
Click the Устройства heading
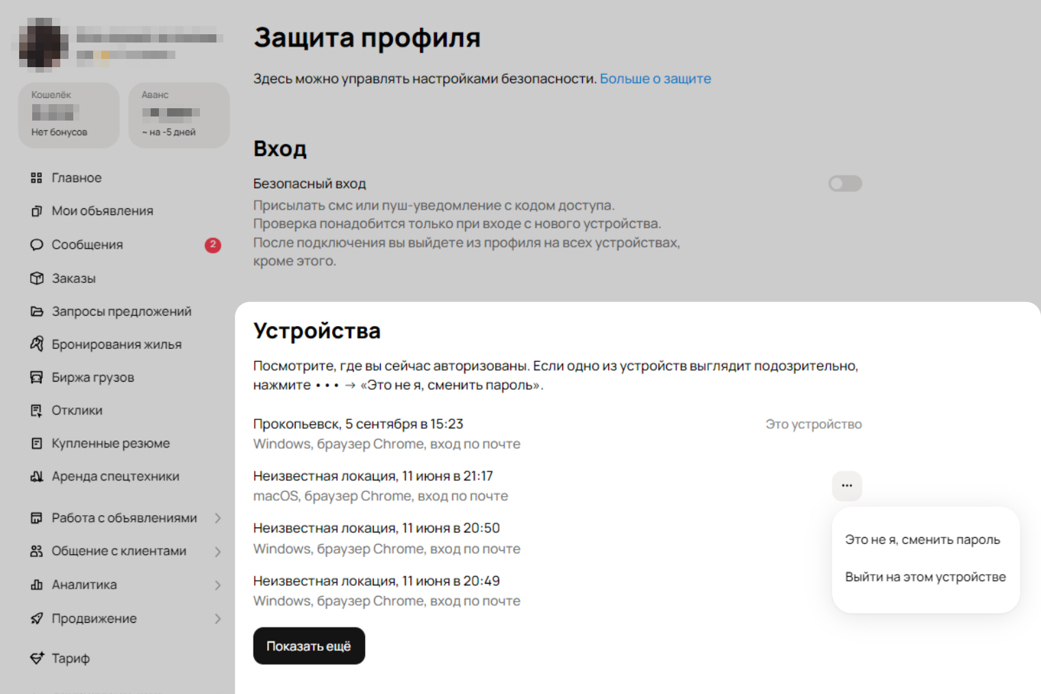tap(317, 331)
